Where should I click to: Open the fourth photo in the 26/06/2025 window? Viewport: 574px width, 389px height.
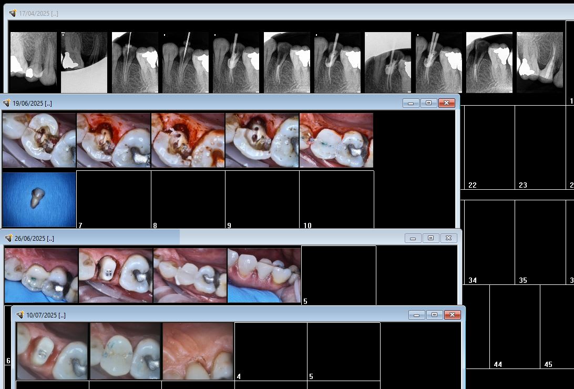click(264, 275)
